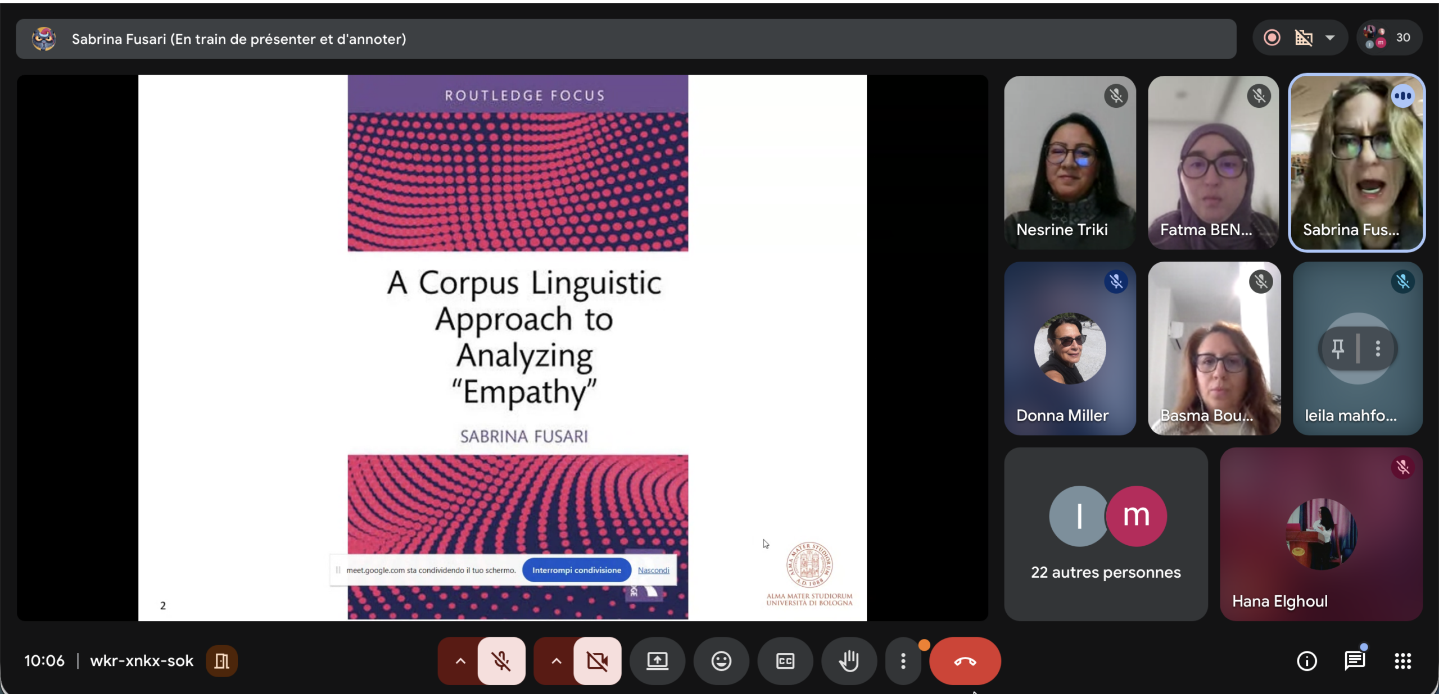Raise hand using the hand icon
Screen dimensions: 1439x694
[849, 661]
